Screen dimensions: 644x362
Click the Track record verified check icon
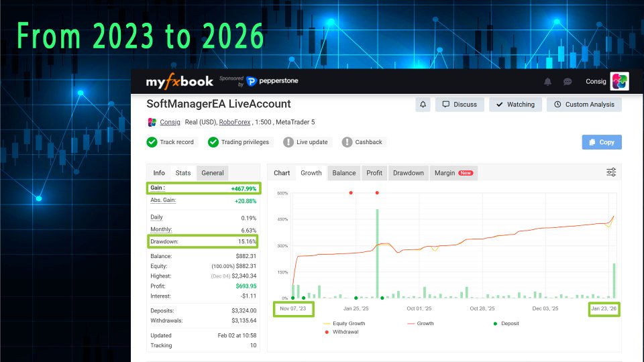(152, 142)
